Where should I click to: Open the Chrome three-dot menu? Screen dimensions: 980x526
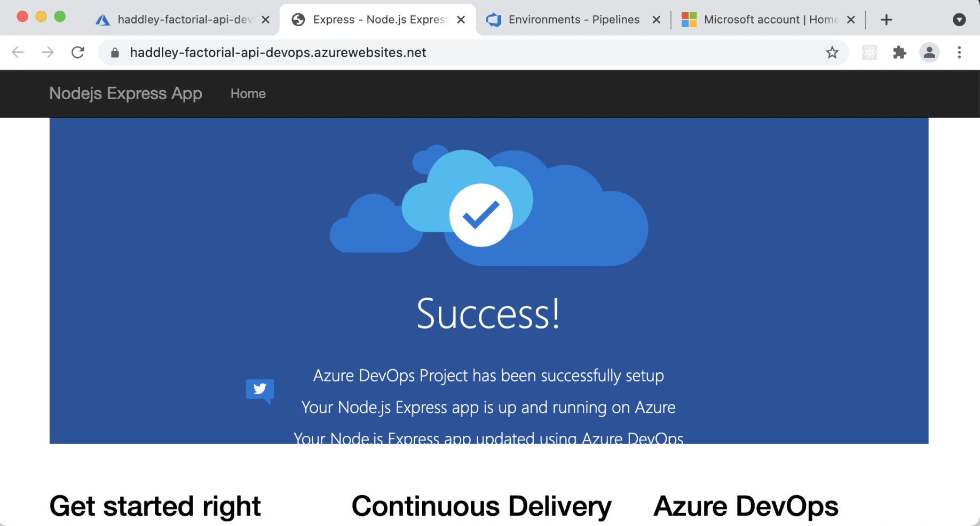point(959,52)
